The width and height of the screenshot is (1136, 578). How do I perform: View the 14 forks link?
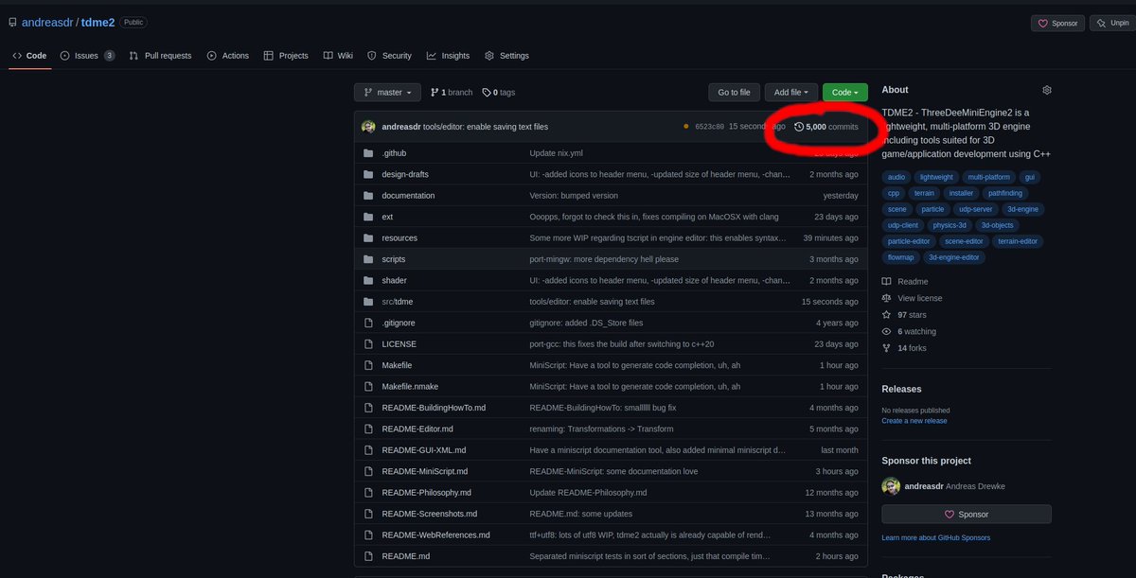coord(904,348)
